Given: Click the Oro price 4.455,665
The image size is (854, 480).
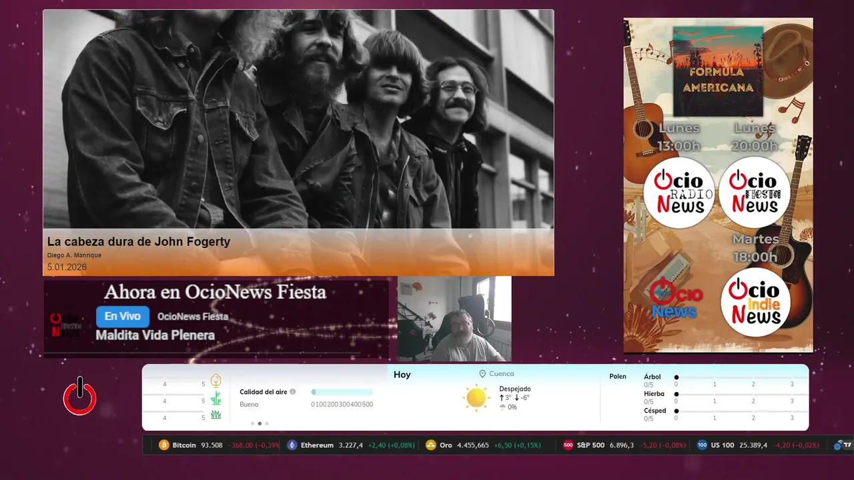Looking at the screenshot, I should [473, 445].
